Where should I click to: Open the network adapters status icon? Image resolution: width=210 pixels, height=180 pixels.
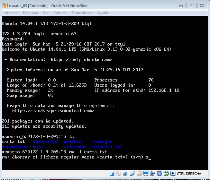(125, 174)
